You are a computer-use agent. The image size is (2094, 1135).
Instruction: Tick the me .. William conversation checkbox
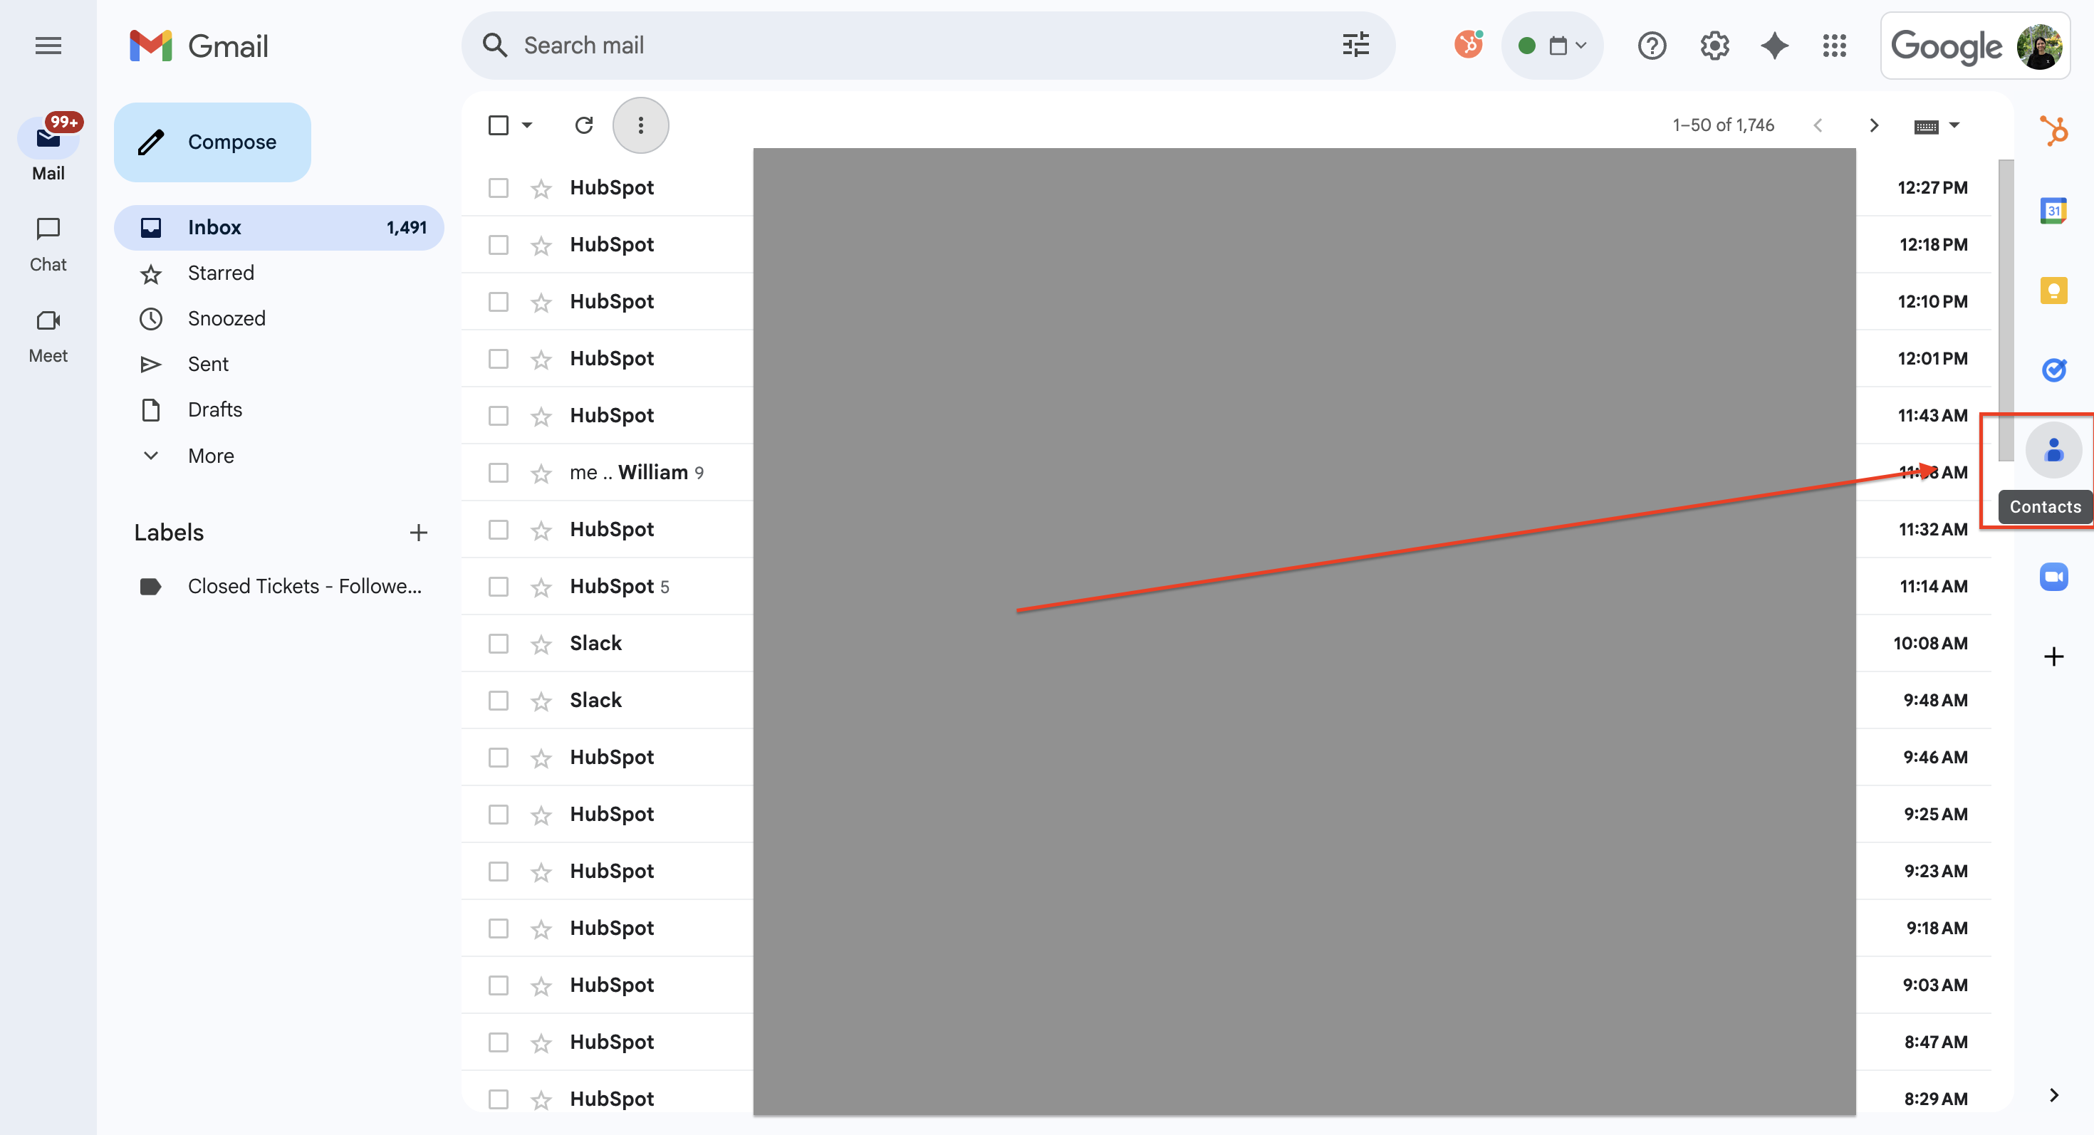(x=499, y=472)
